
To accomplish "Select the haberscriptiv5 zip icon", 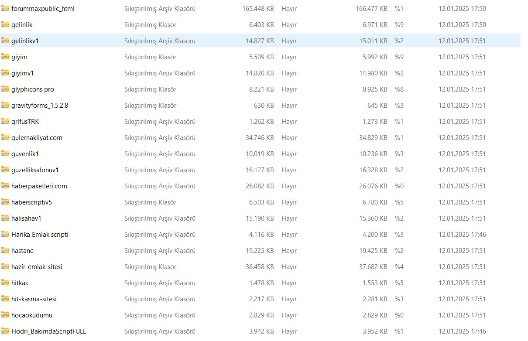I will pyautogui.click(x=5, y=202).
